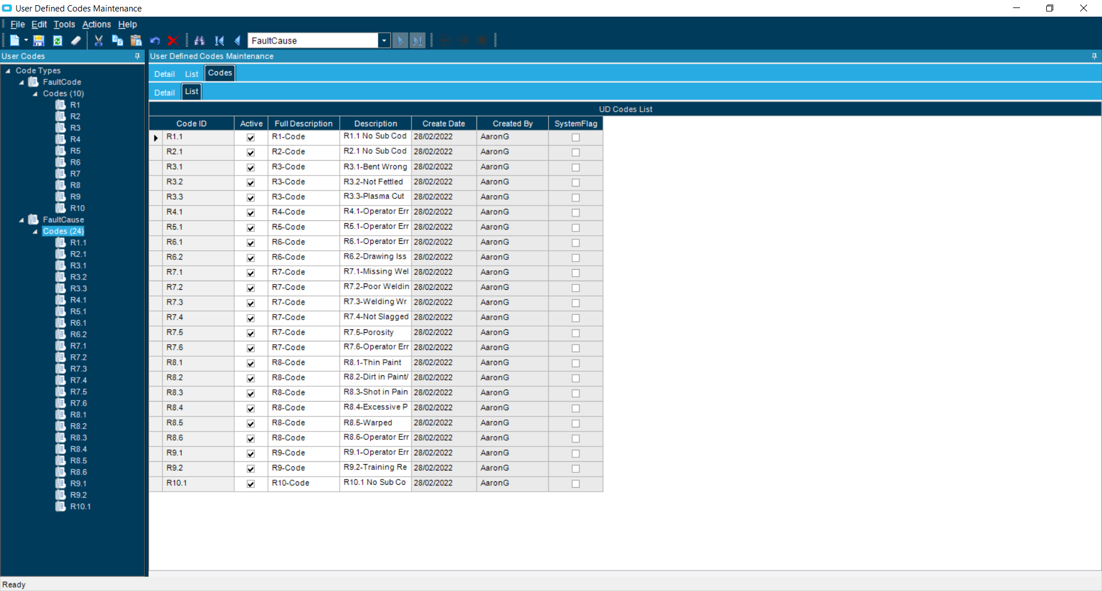Check the SystemFlag box for R2.1
This screenshot has height=591, width=1102.
click(x=576, y=153)
